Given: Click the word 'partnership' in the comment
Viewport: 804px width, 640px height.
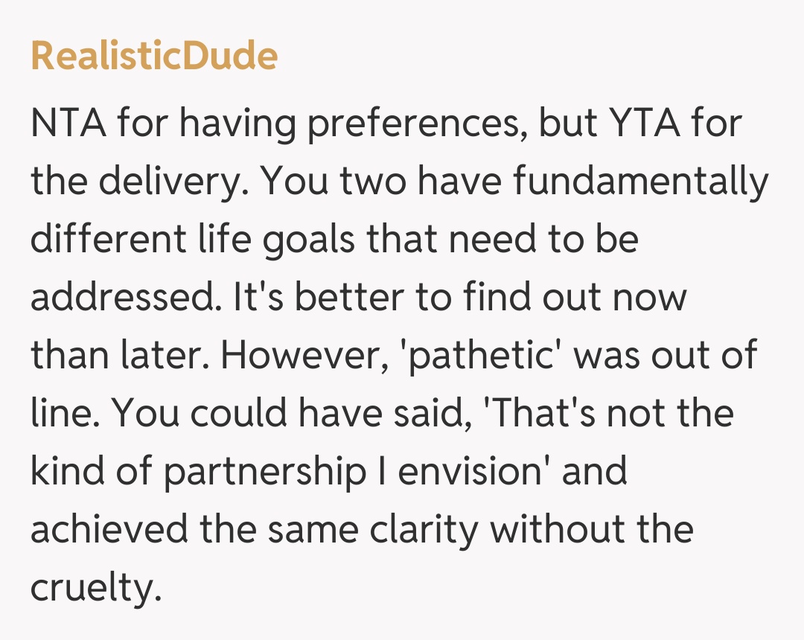Looking at the screenshot, I should 264,473.
